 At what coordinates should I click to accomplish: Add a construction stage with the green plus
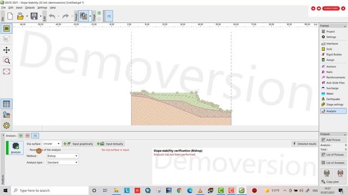pos(99,13)
